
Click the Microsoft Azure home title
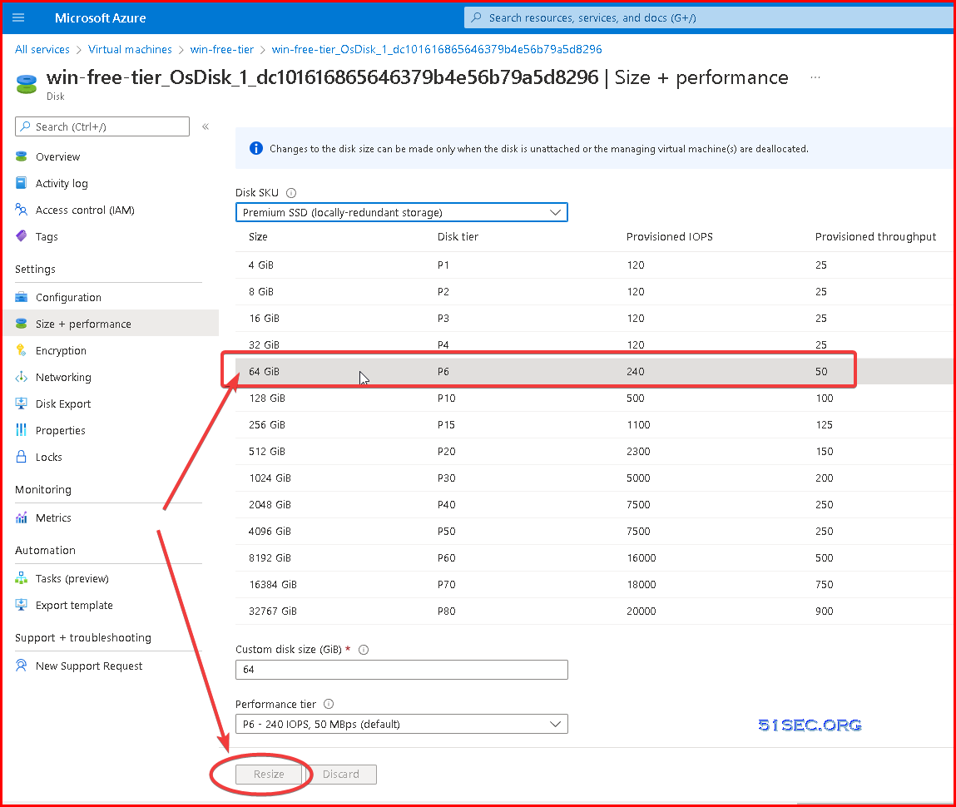(x=101, y=18)
